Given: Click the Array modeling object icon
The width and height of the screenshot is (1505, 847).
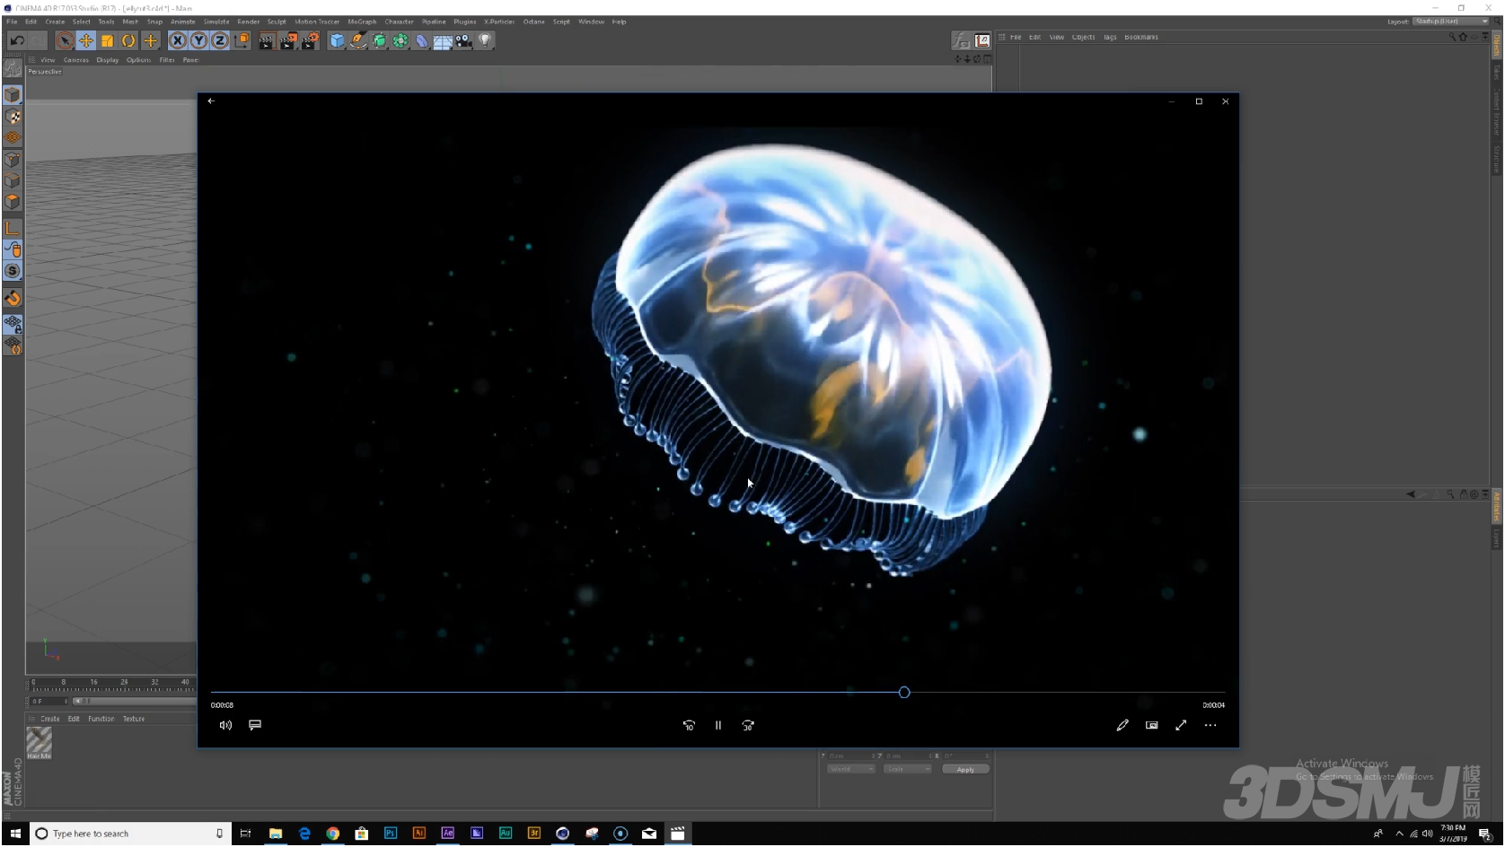Looking at the screenshot, I should point(400,40).
